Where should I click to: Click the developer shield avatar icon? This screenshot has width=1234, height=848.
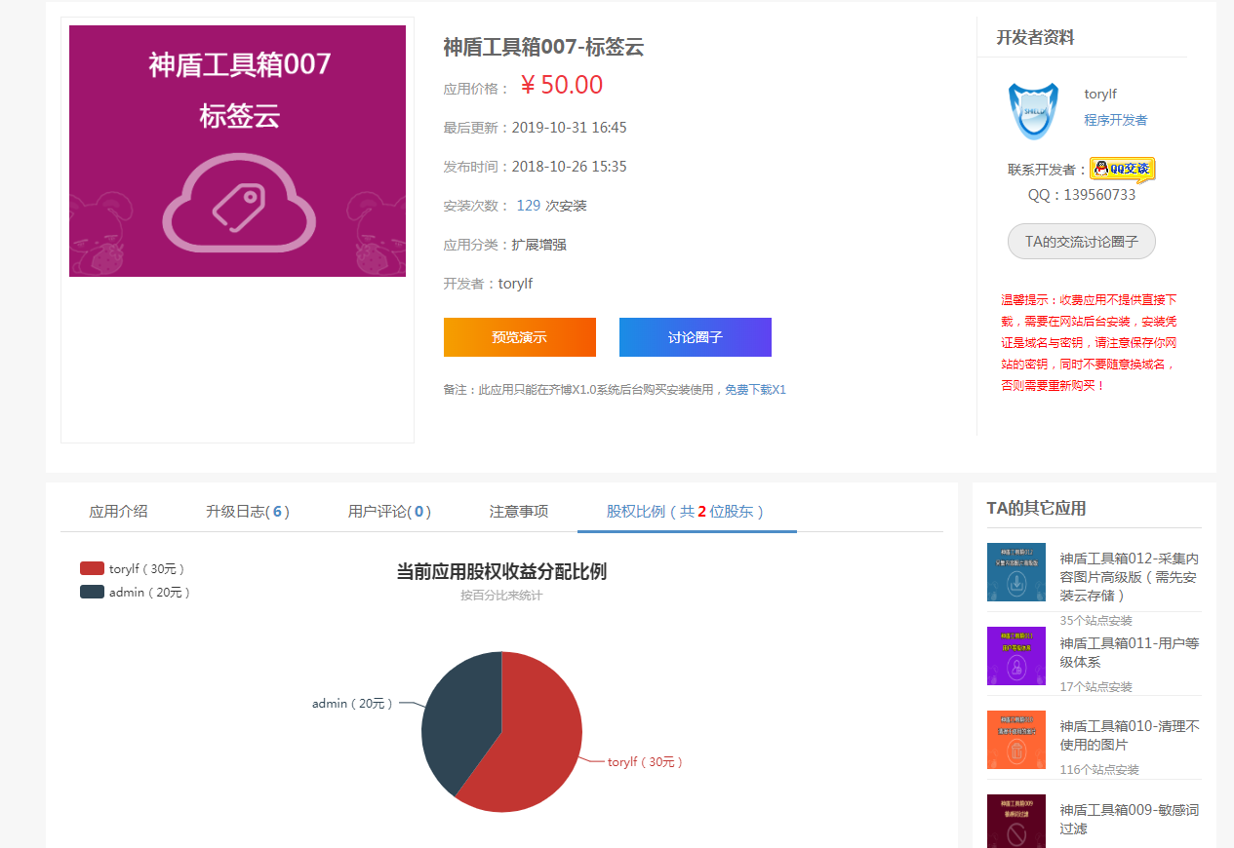pyautogui.click(x=1033, y=110)
